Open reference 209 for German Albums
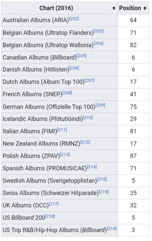The width and height of the screenshot is (152, 241). tap(100, 105)
